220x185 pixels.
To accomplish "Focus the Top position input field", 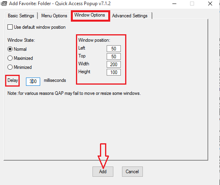I will coord(114,57).
